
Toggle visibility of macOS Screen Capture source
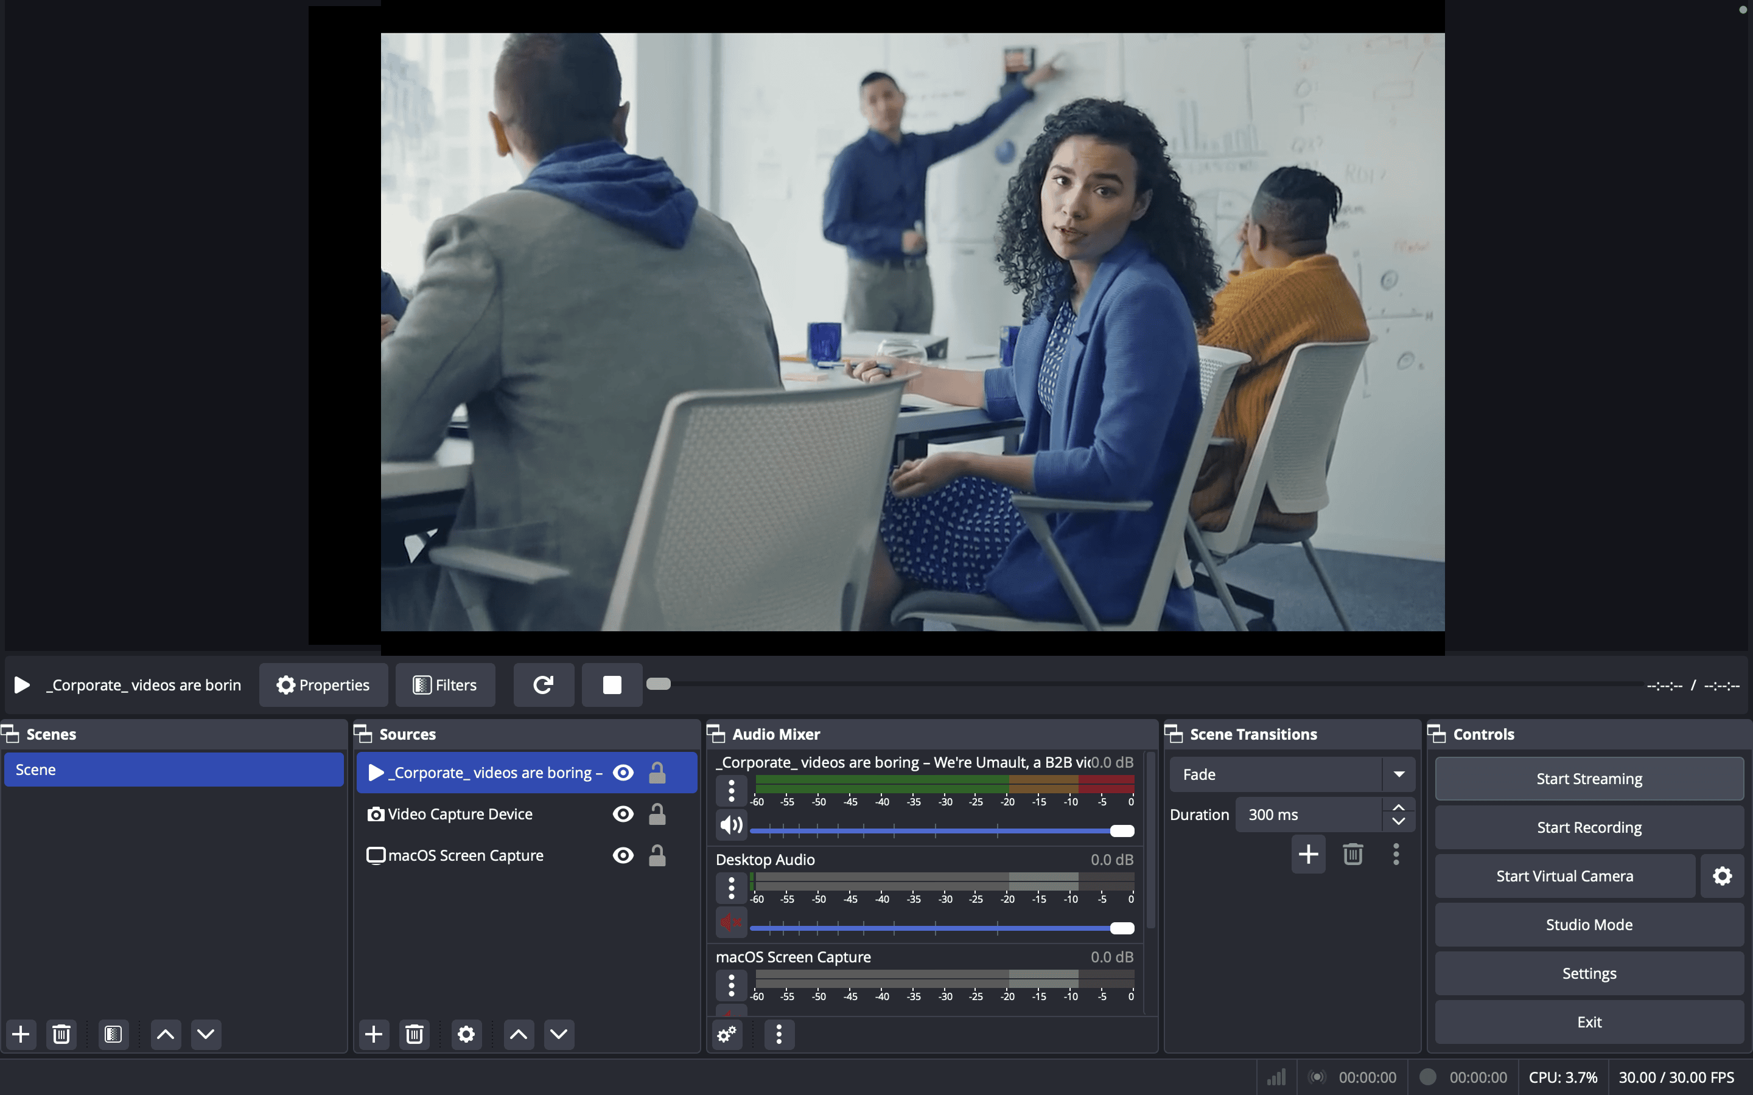click(623, 855)
